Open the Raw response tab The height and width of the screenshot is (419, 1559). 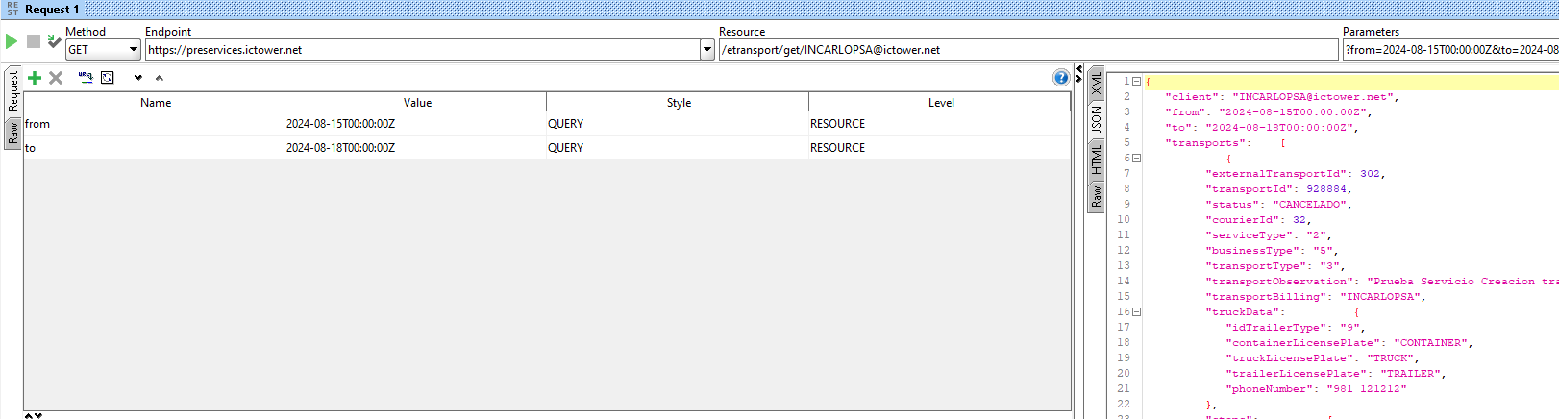[1096, 197]
